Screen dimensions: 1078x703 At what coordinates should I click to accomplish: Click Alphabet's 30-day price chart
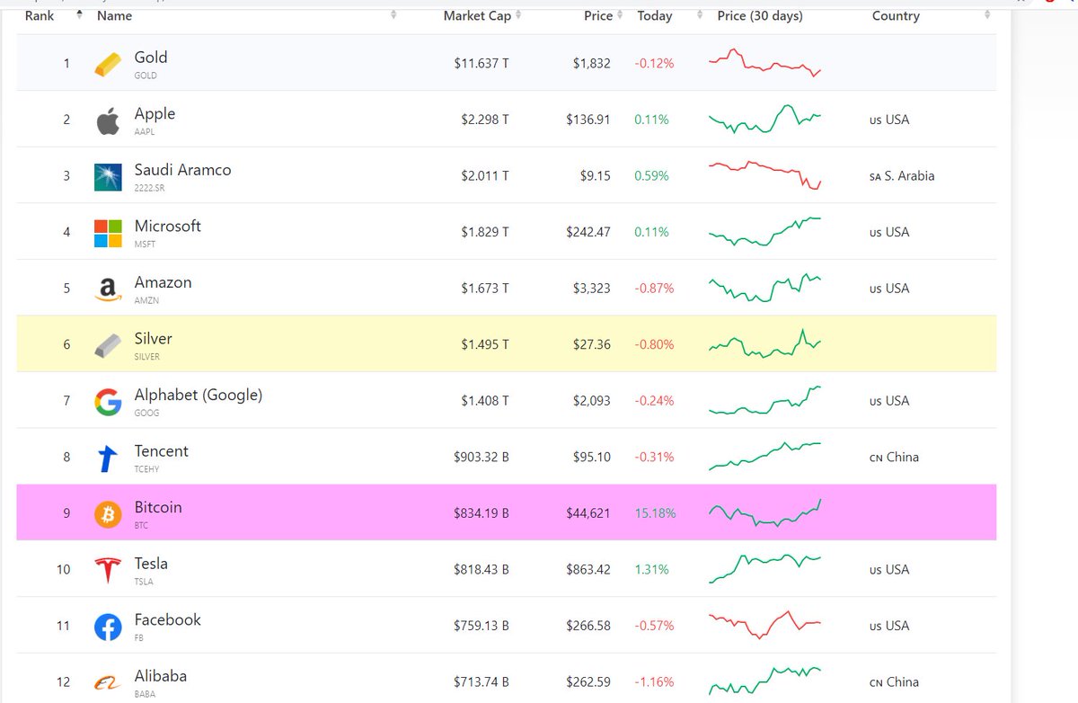(x=764, y=400)
